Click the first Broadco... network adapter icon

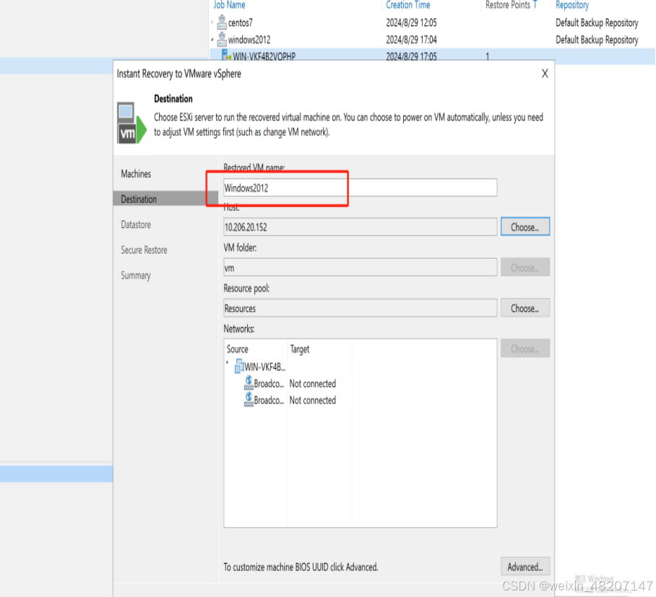coord(249,383)
